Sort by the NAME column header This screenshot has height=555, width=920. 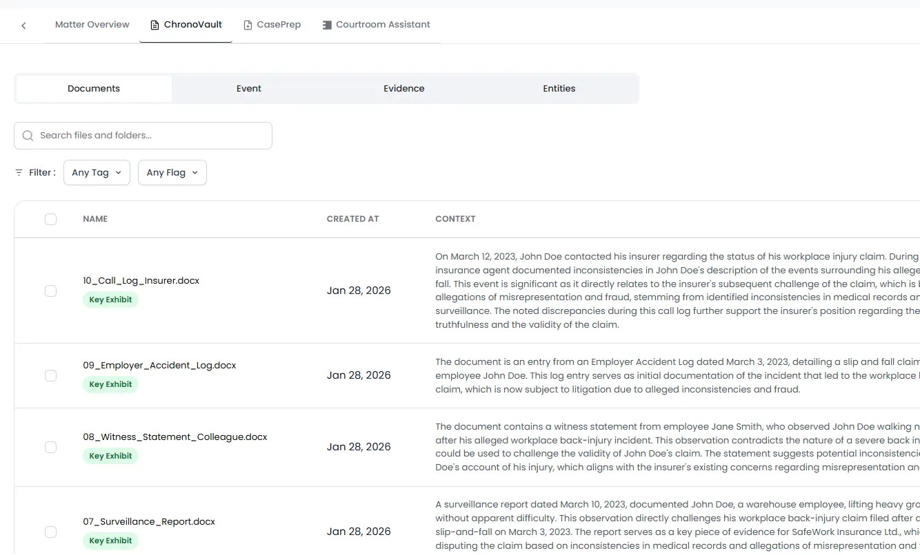pyautogui.click(x=95, y=219)
